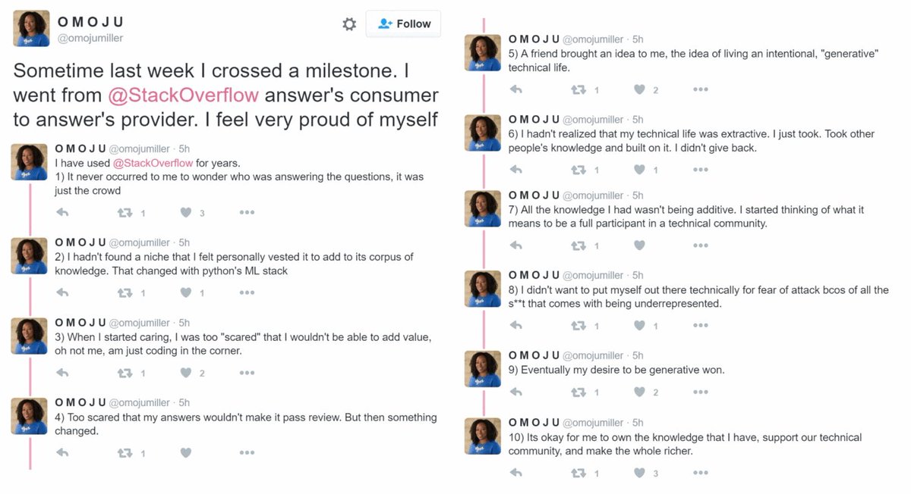Viewport: 911px width, 494px height.
Task: Retweet tweet 4 about passing review
Action: [125, 453]
